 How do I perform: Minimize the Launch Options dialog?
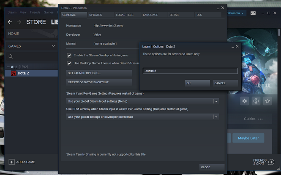pos(232,47)
